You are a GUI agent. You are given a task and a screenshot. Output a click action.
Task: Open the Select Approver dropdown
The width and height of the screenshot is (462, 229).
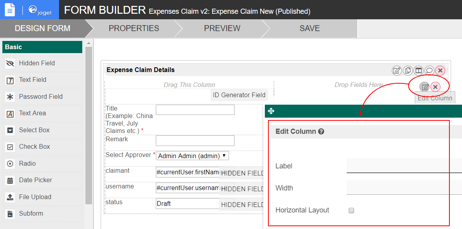coord(192,156)
